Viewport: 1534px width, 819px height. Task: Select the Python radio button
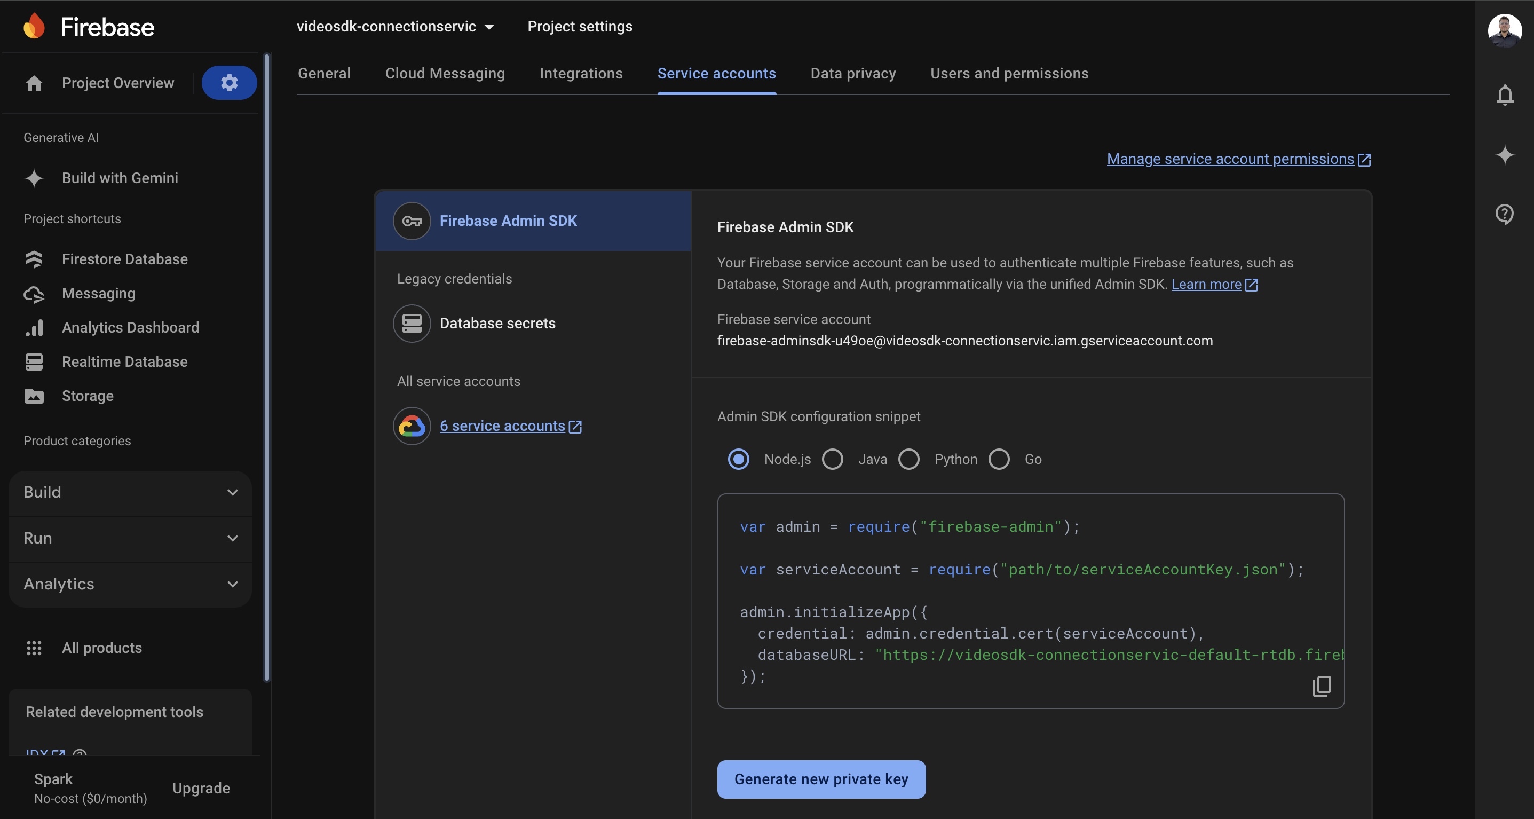click(909, 459)
